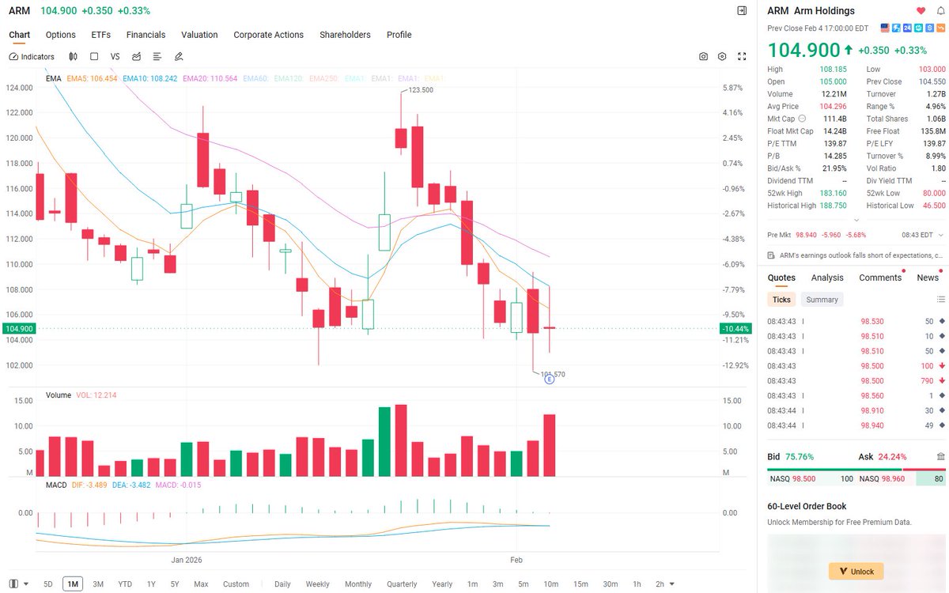Image resolution: width=949 pixels, height=593 pixels.
Task: Activate the drawing pen tool
Action: coord(179,57)
